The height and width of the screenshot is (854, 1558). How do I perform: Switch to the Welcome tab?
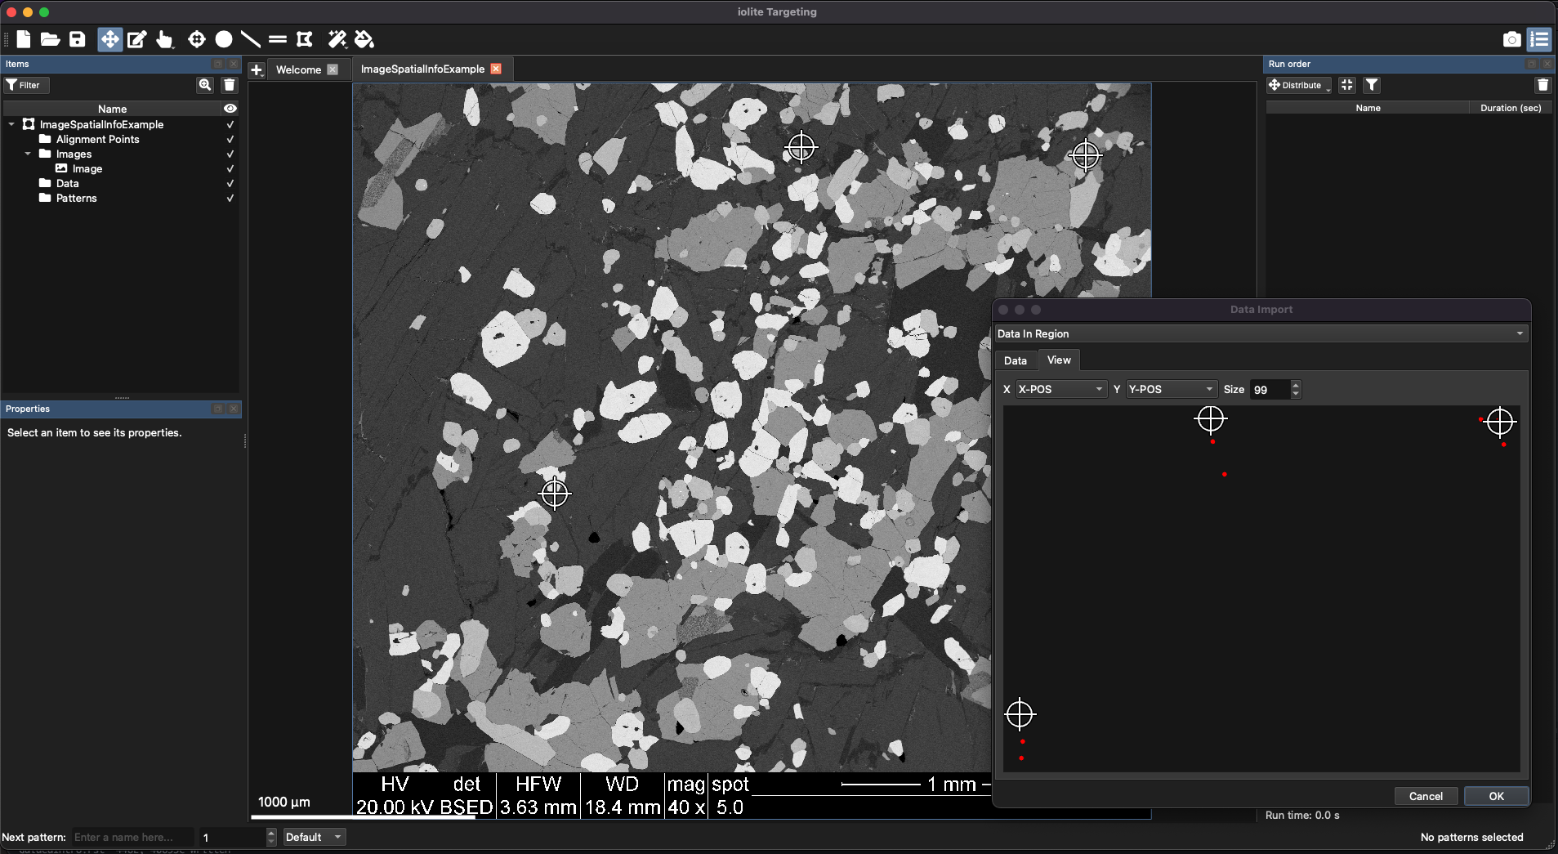pyautogui.click(x=298, y=69)
